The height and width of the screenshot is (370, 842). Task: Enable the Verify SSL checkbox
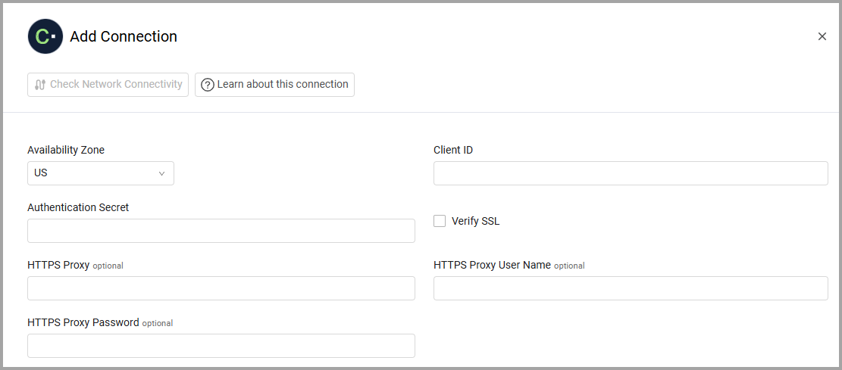(x=440, y=221)
